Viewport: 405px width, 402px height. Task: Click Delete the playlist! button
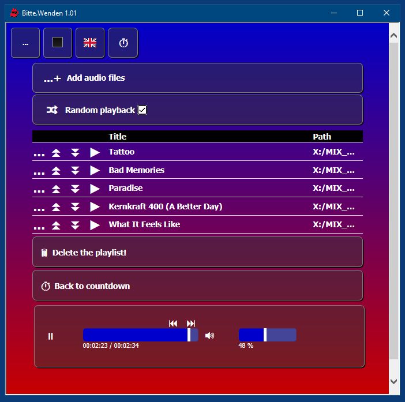(x=197, y=252)
